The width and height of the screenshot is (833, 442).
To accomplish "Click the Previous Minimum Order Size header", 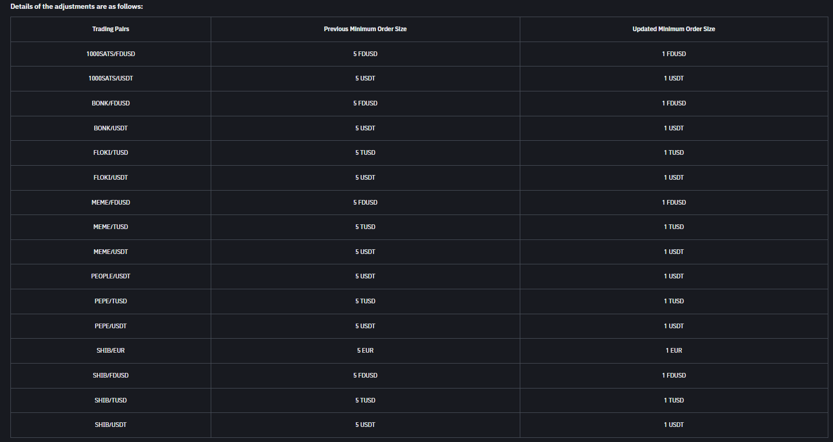I will coord(365,29).
